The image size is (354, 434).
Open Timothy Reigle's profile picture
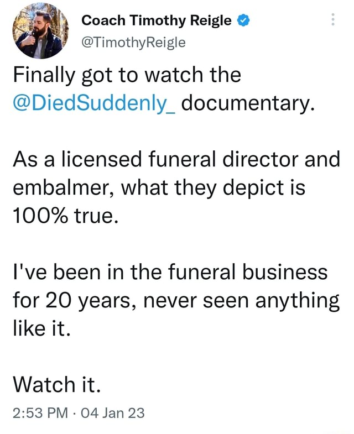tap(39, 31)
